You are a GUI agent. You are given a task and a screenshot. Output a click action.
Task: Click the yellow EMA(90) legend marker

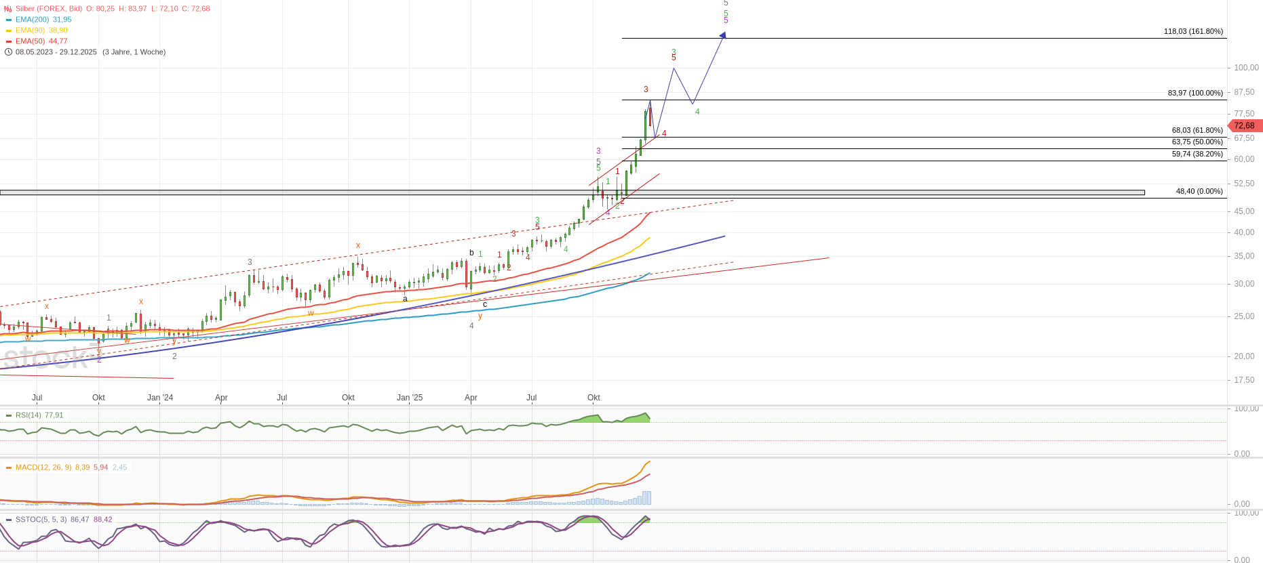8,30
